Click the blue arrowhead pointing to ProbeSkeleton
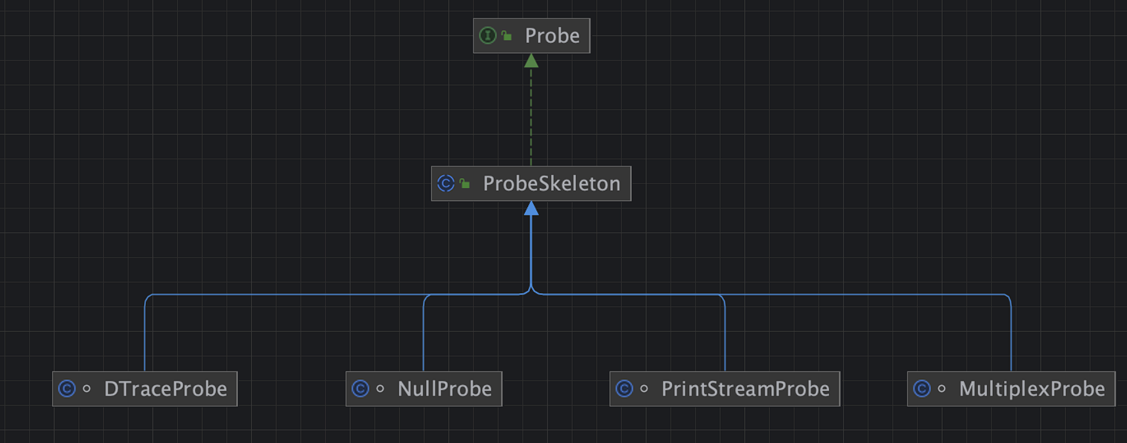1127x443 pixels. pos(531,209)
